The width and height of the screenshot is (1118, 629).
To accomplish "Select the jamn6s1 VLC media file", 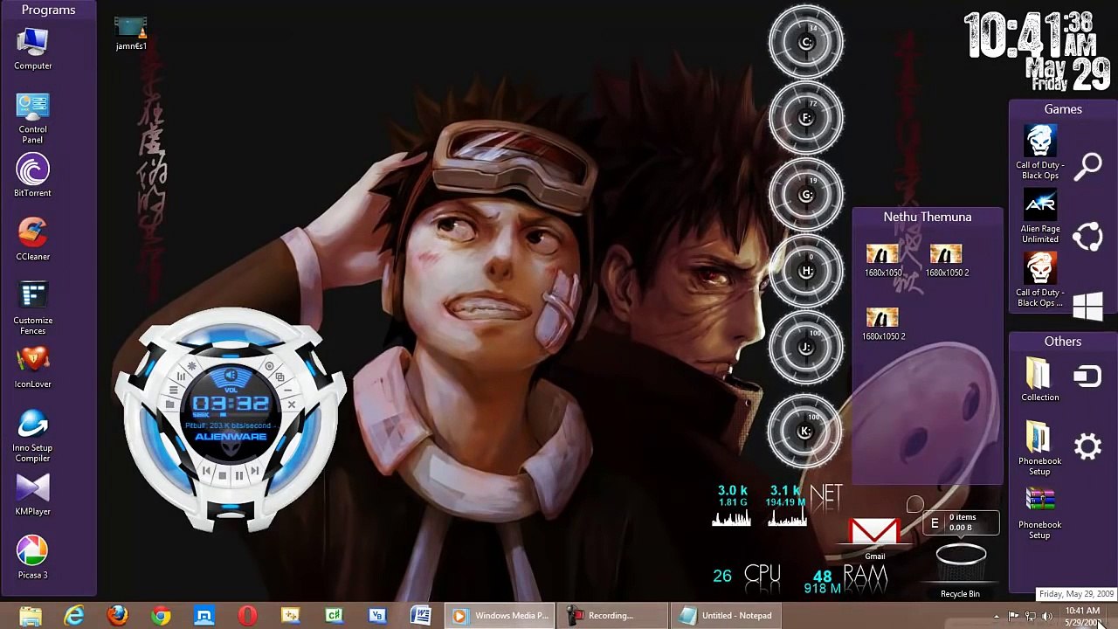I will pyautogui.click(x=131, y=34).
